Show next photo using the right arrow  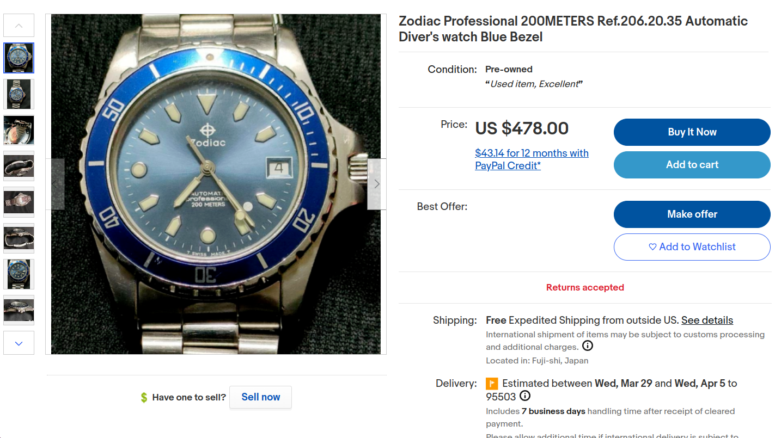(x=376, y=184)
